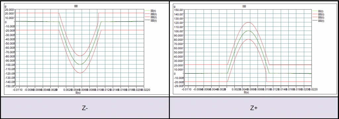Click the -120 trough of Z- lower limit curve

coord(80,73)
